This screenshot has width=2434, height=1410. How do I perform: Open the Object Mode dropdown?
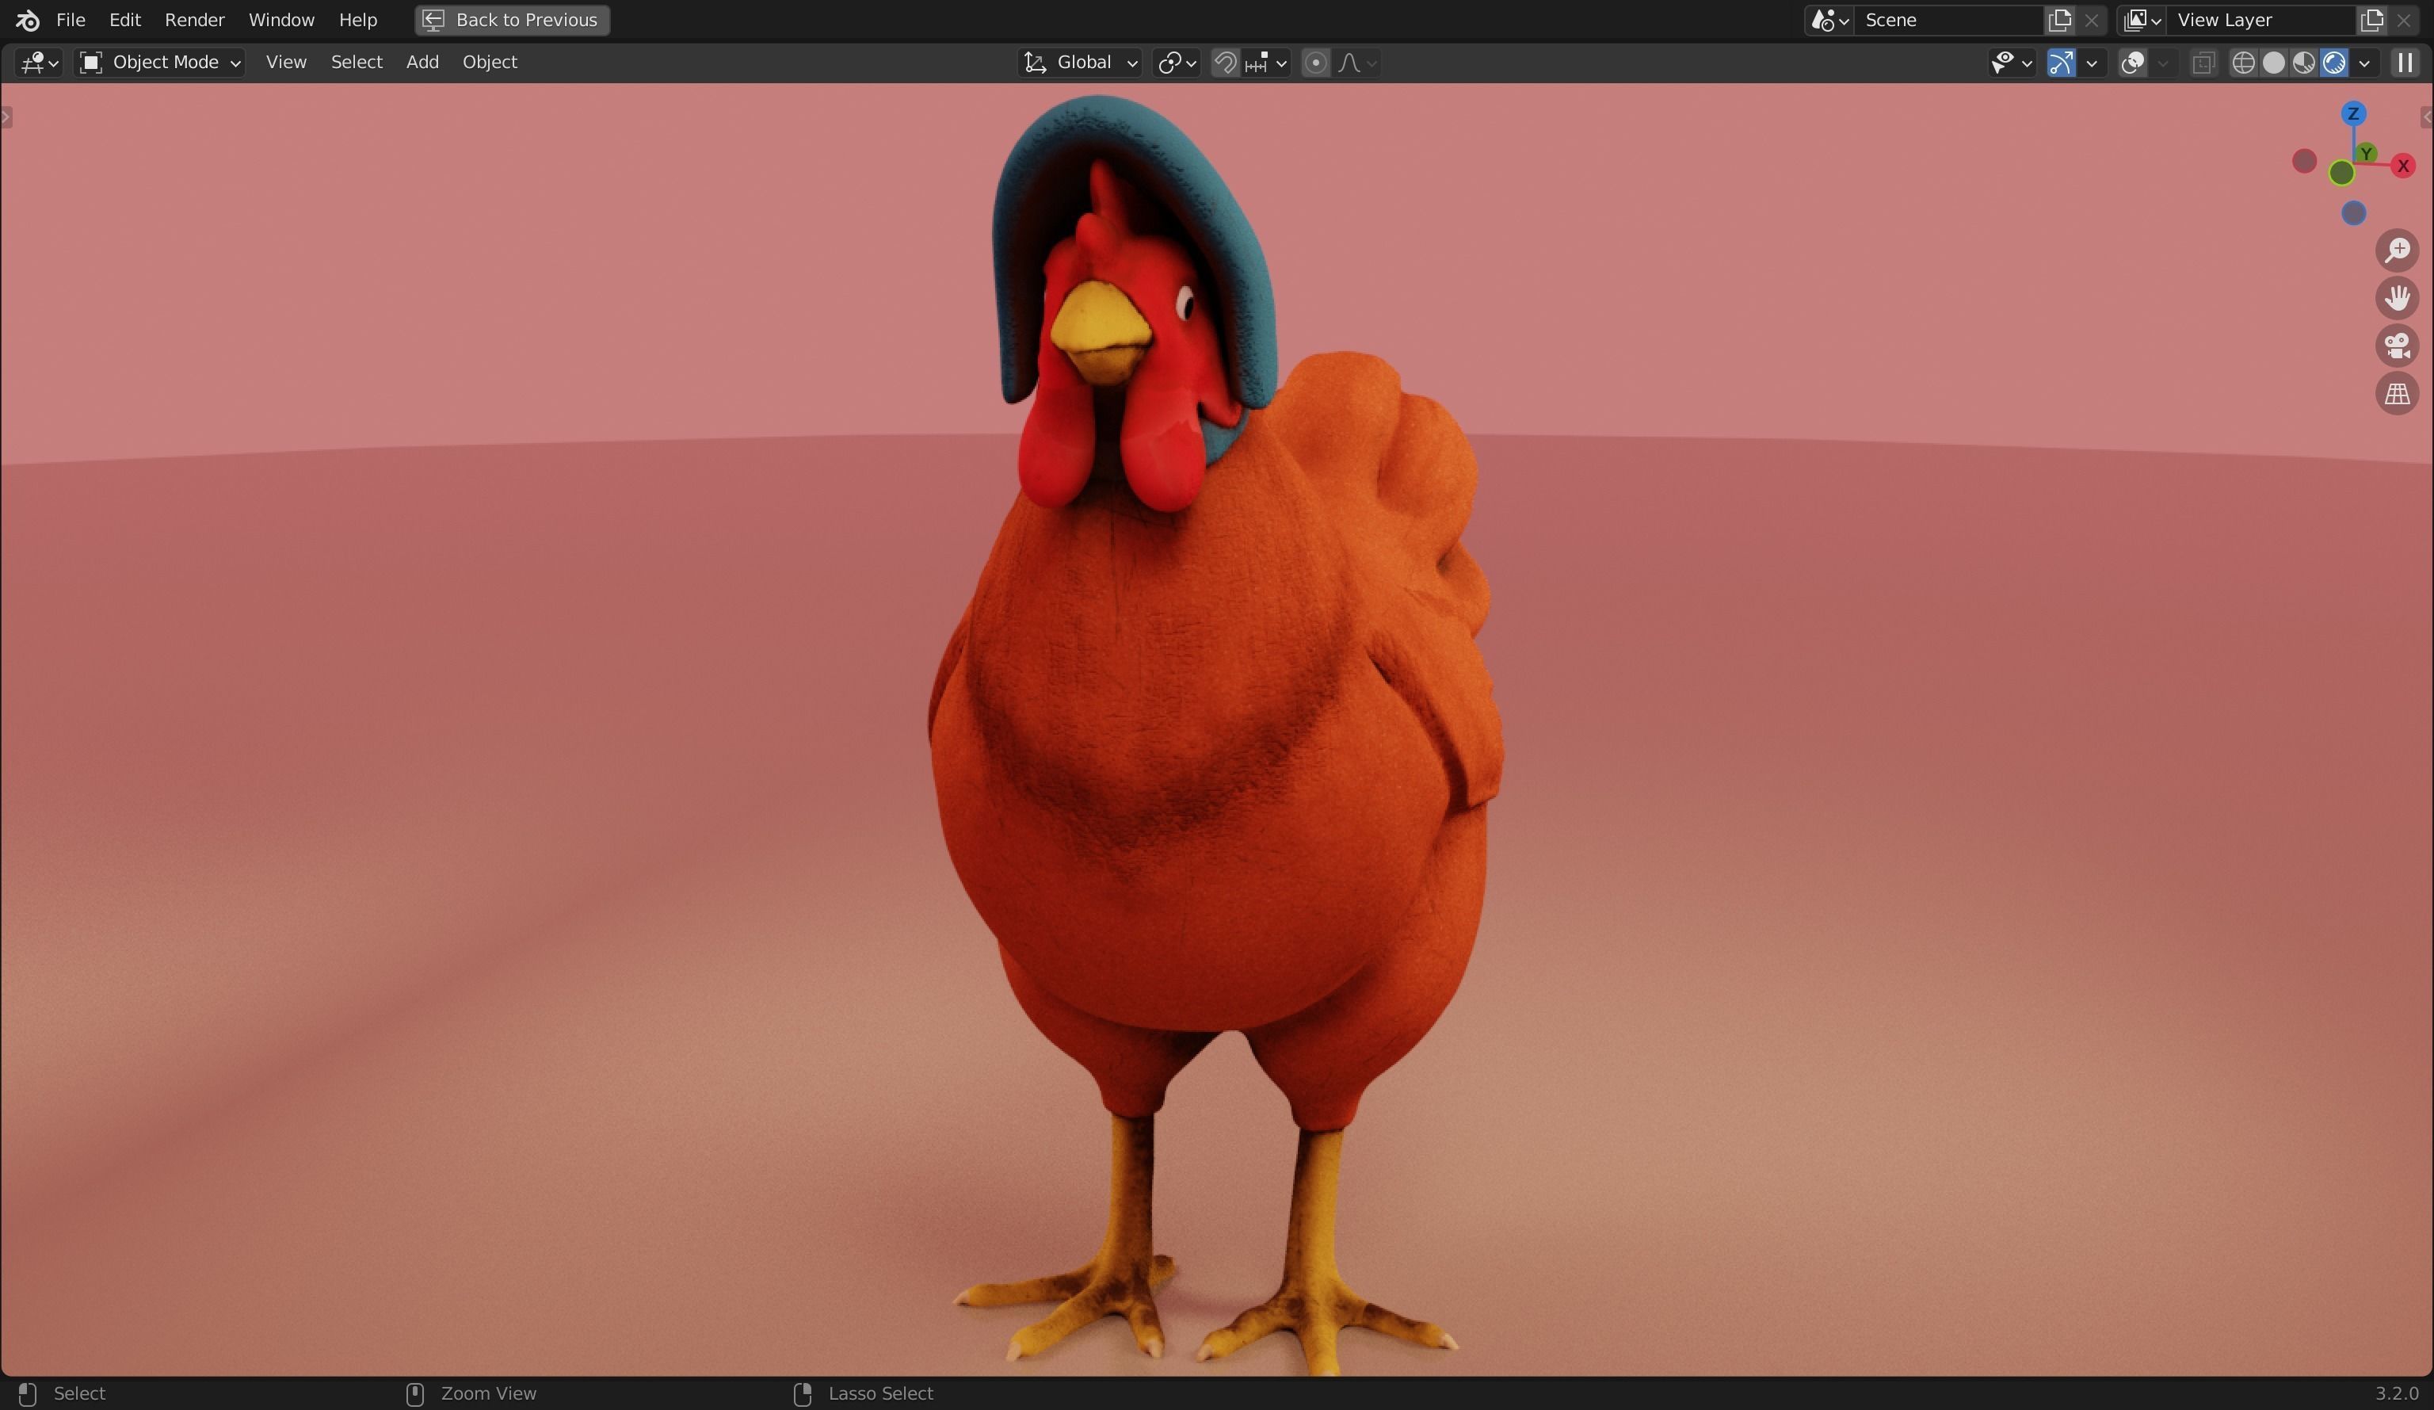[159, 63]
